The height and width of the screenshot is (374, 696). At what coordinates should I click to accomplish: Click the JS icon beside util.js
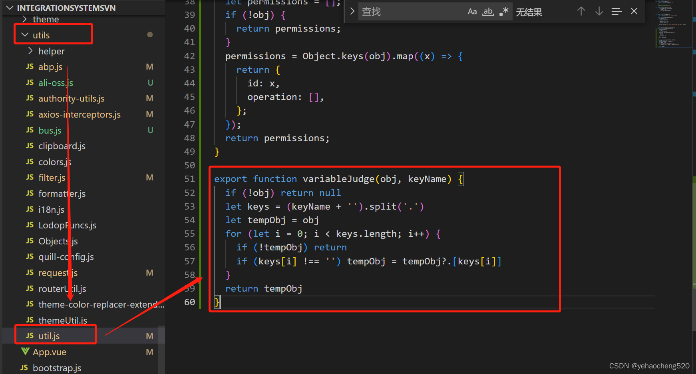pyautogui.click(x=30, y=336)
